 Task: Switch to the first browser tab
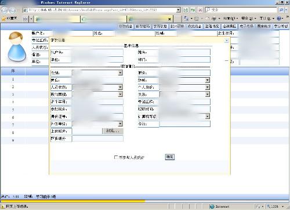(x=57, y=19)
